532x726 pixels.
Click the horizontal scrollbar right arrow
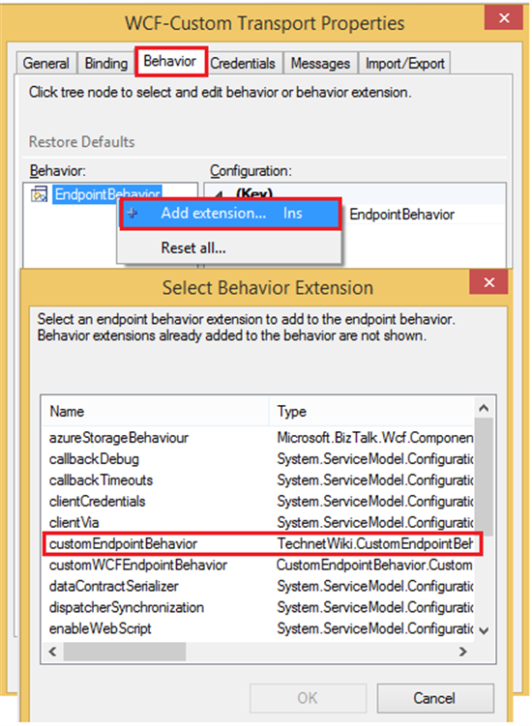(462, 652)
